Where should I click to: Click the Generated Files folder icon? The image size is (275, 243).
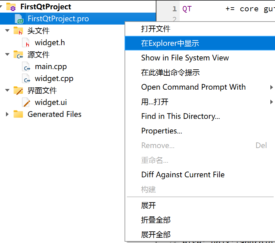tap(18, 114)
